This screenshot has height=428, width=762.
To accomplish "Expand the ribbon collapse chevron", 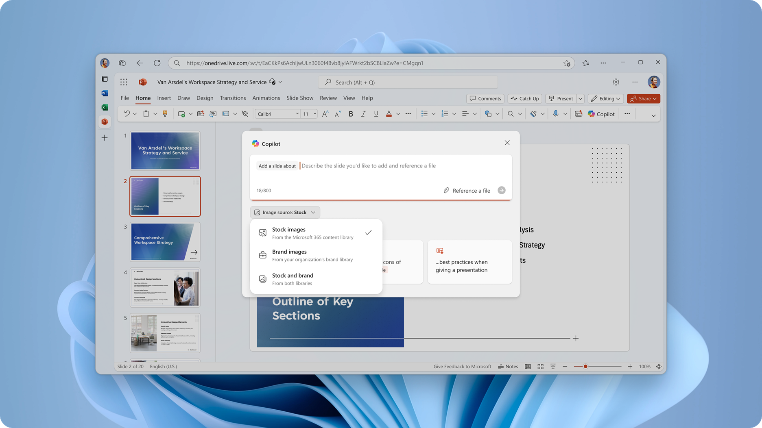I will pos(653,115).
